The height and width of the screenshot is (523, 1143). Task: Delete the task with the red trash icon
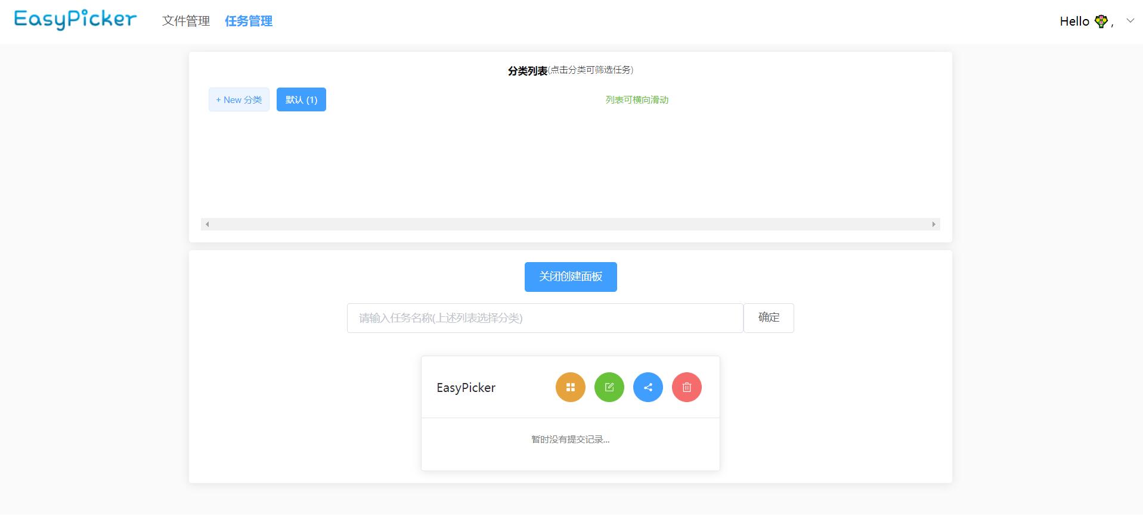click(x=687, y=387)
